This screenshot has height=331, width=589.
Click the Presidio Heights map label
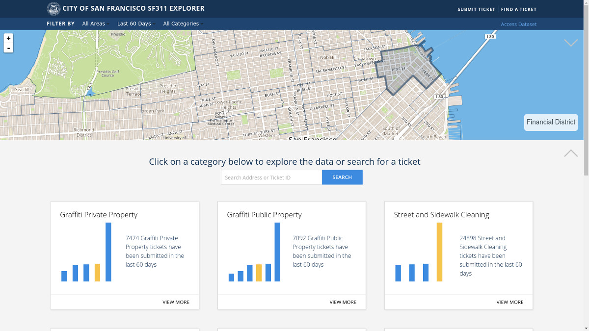[x=168, y=88]
